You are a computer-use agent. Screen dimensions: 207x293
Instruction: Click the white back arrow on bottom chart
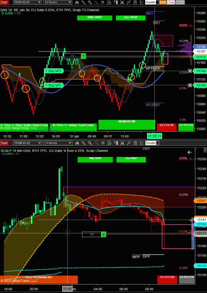[190, 152]
